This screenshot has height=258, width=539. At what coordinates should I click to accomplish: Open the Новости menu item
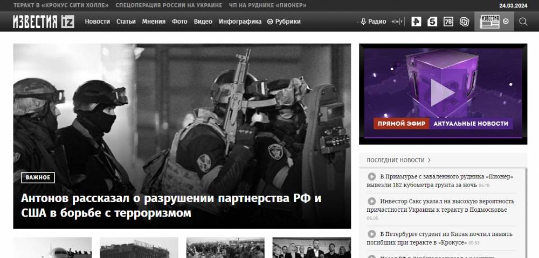(97, 21)
